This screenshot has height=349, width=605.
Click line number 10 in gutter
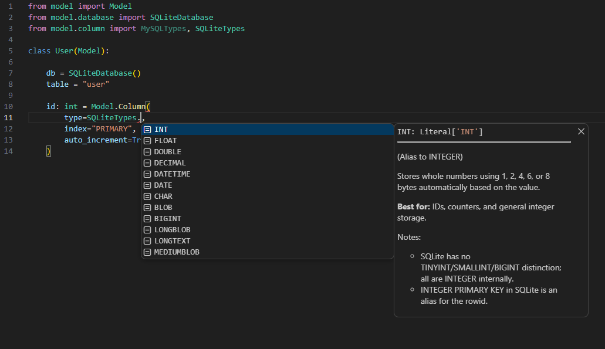8,107
